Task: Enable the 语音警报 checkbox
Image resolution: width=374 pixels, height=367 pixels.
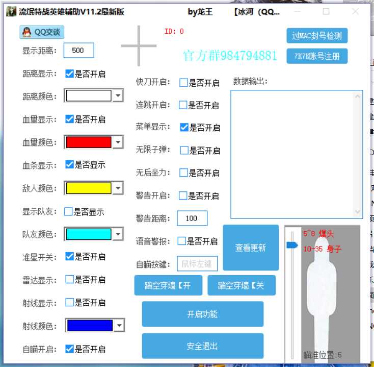Action: [x=182, y=241]
